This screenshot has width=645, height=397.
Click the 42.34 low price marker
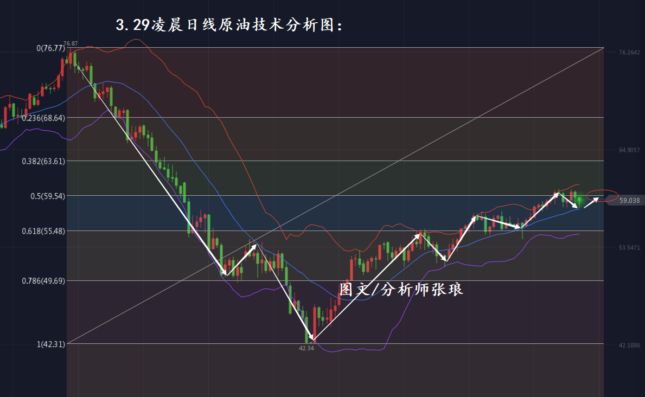click(x=306, y=348)
